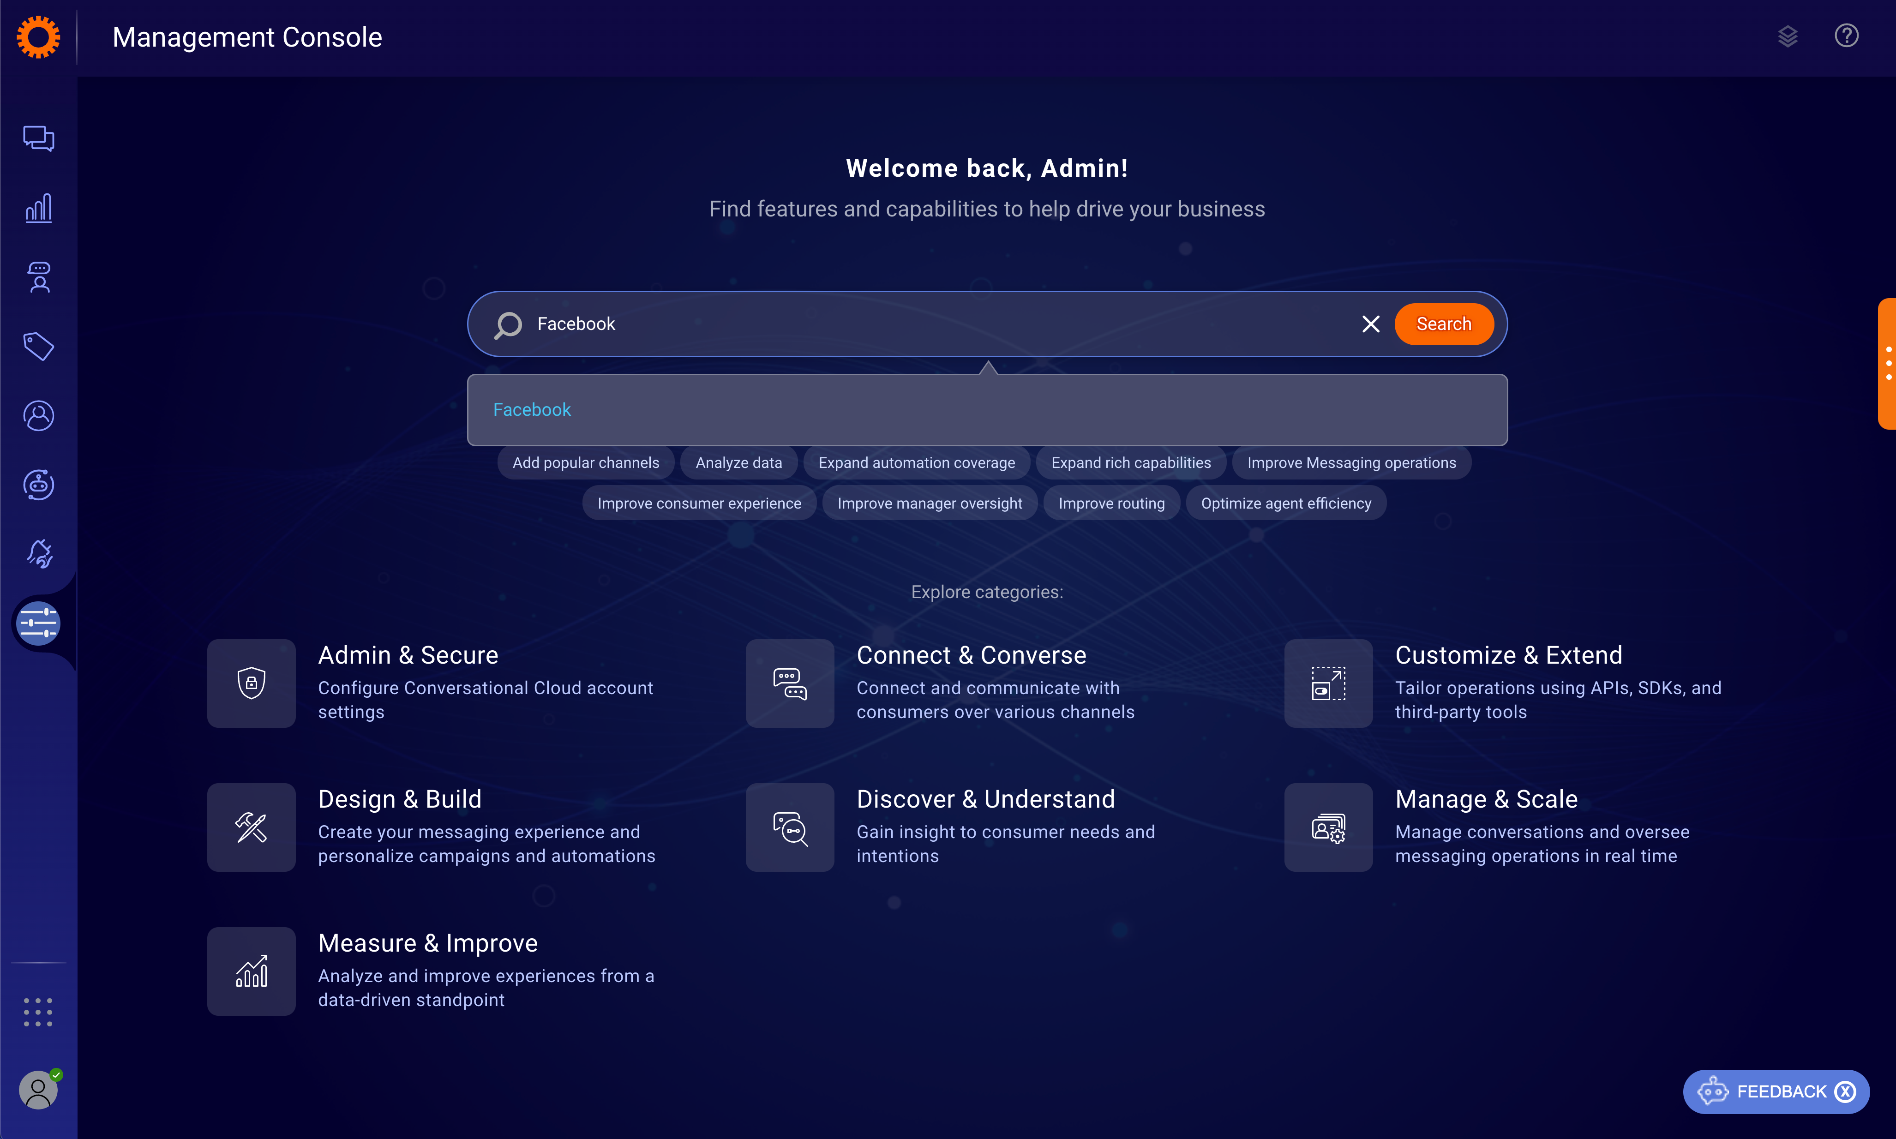Screen dimensions: 1896x1139
Task: Click the Explore categories label
Action: (x=987, y=592)
